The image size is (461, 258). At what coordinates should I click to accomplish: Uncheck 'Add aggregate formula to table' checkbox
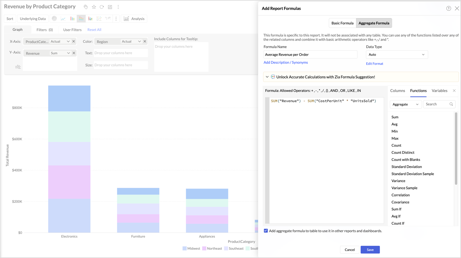(x=266, y=231)
